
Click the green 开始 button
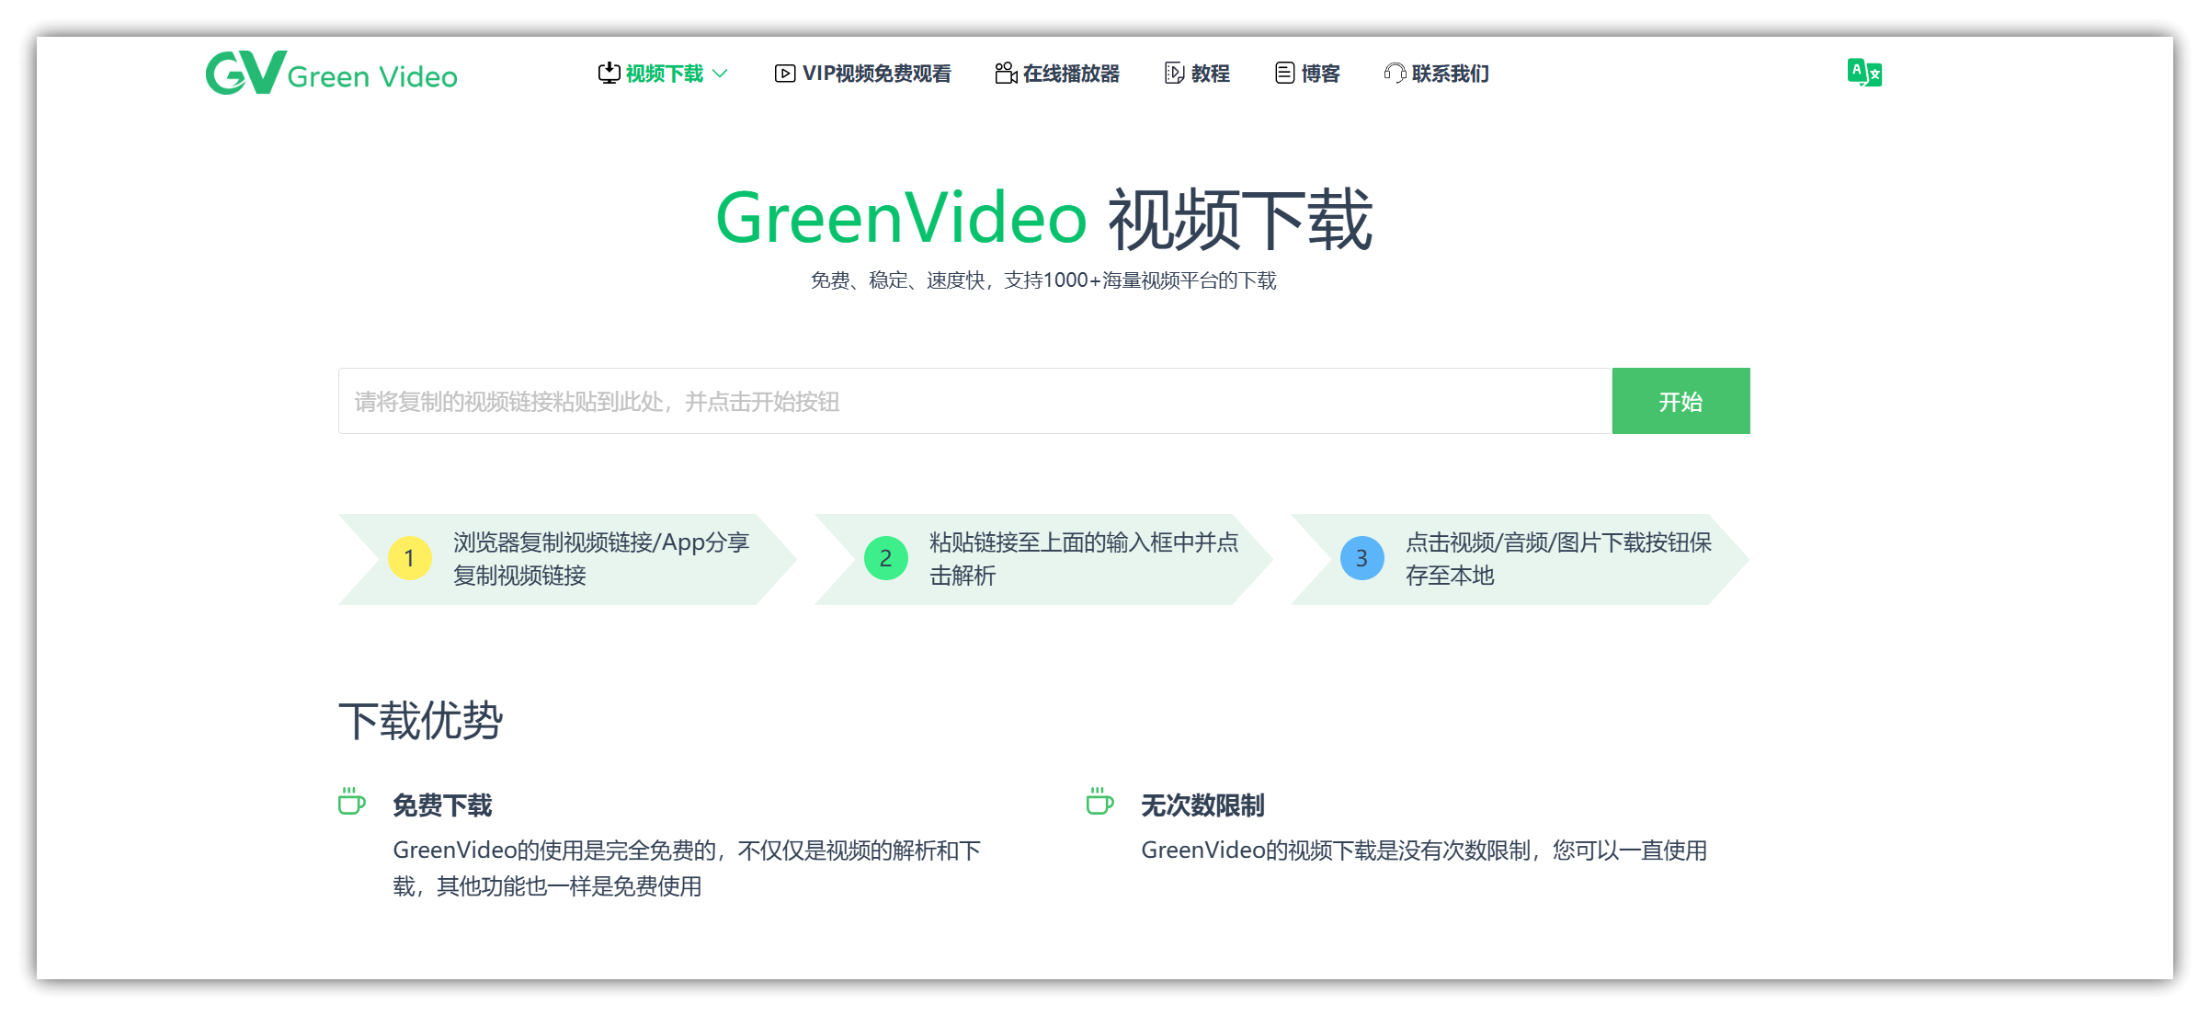[x=1680, y=401]
